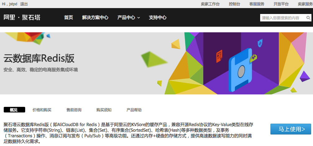The image size is (313, 146).
Task: Visit the 开放平台 link
Action: pyautogui.click(x=281, y=4)
